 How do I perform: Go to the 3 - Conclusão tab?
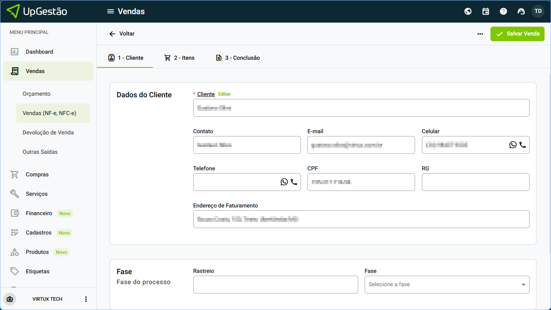(238, 58)
